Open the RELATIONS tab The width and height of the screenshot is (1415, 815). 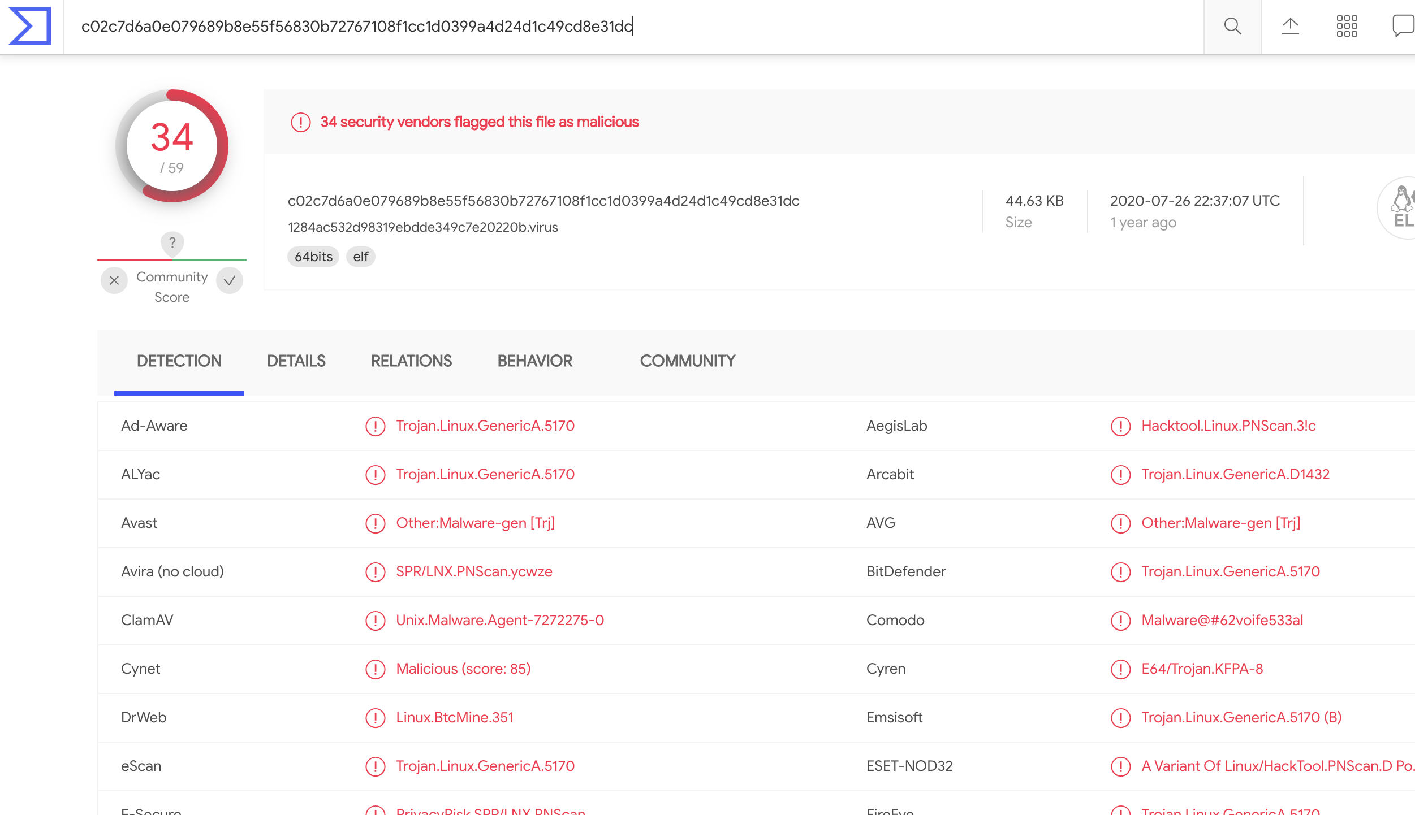point(411,361)
